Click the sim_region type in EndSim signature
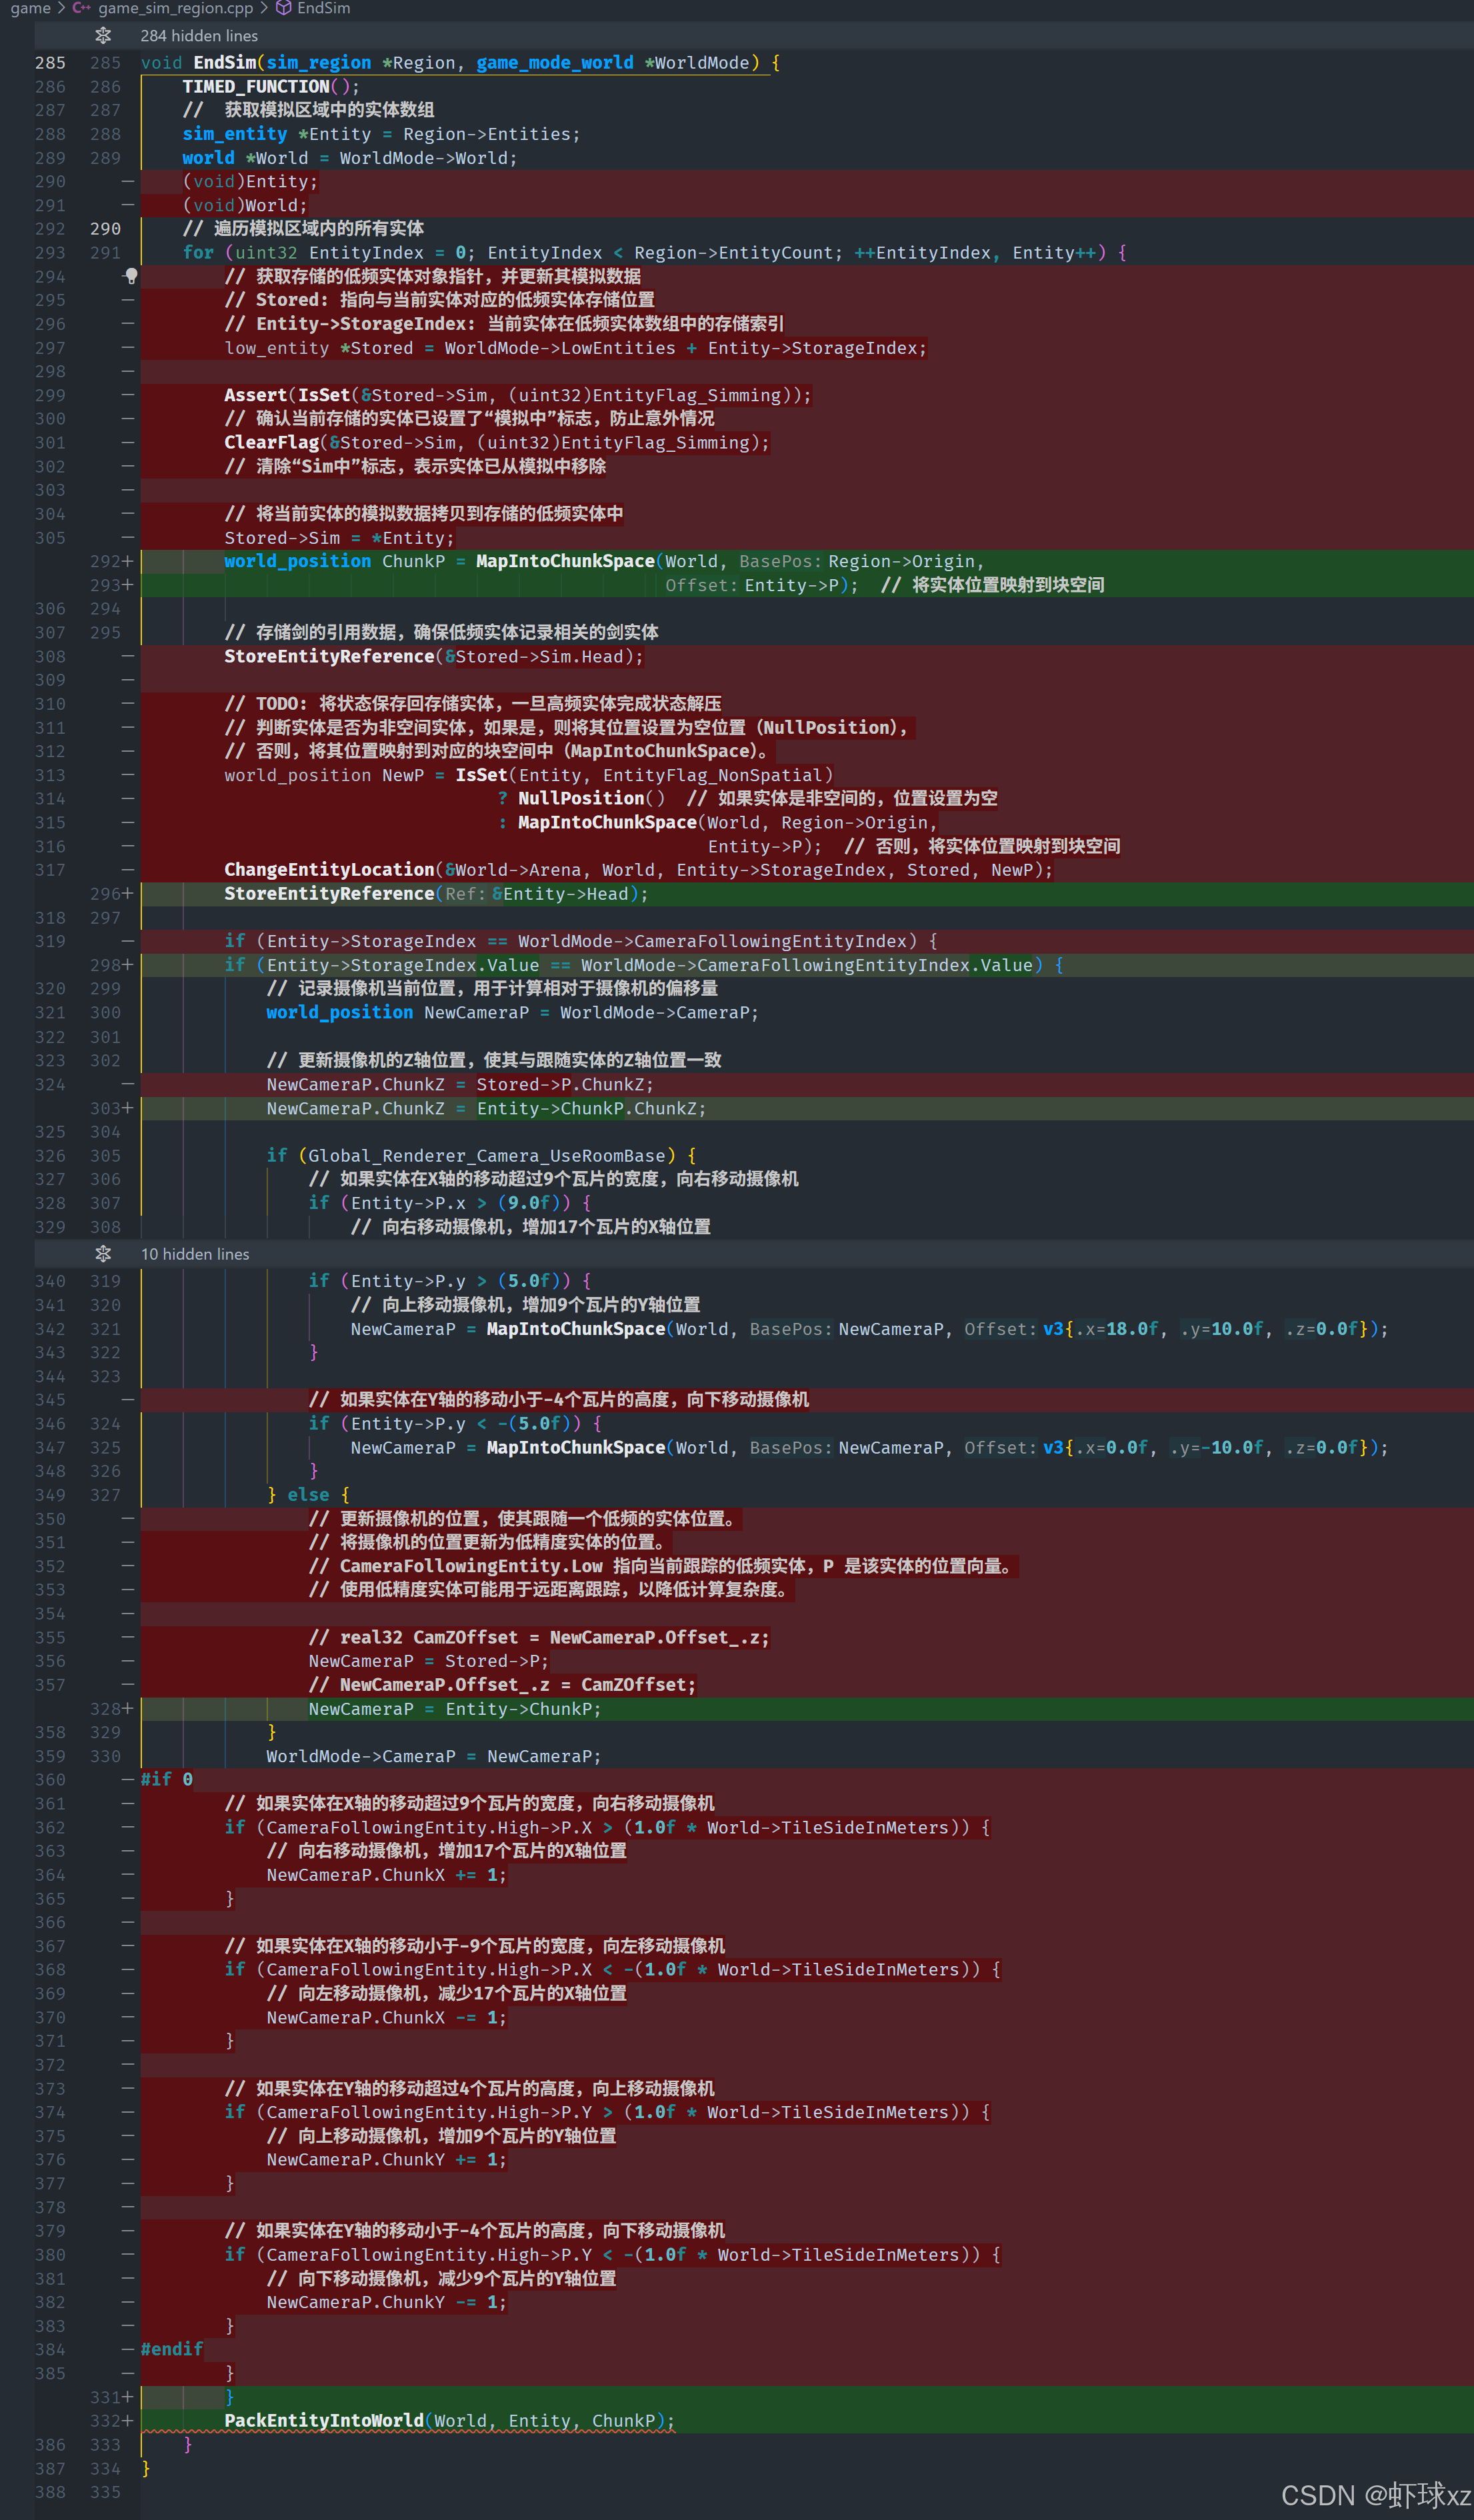This screenshot has width=1474, height=2520. pyautogui.click(x=318, y=62)
